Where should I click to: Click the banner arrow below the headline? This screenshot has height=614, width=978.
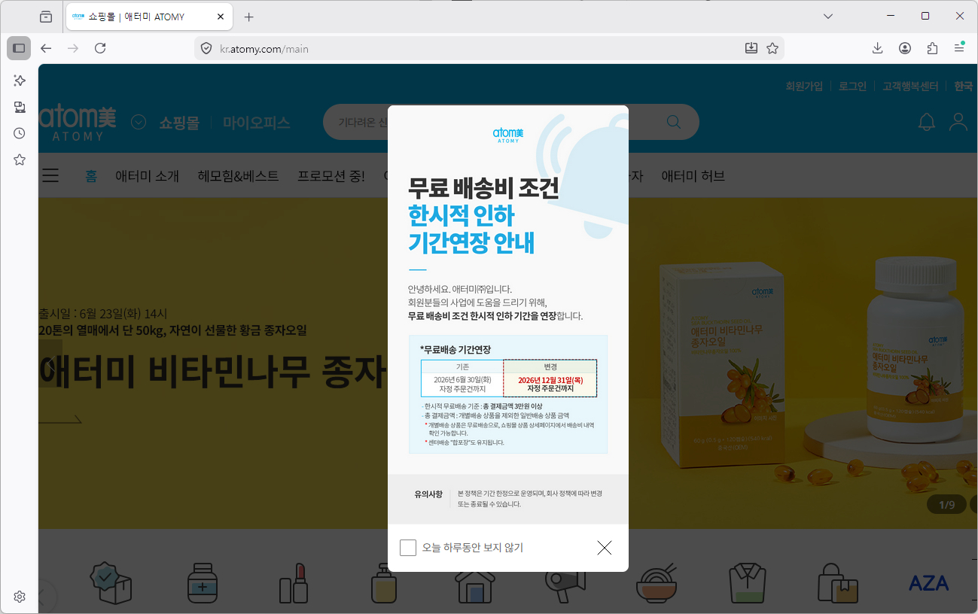(59, 419)
